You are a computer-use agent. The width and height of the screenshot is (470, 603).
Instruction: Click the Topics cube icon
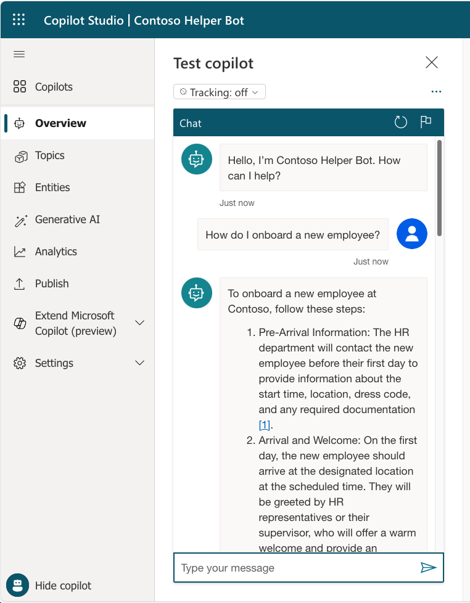pos(21,156)
